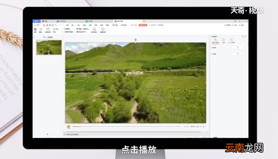This screenshot has width=278, height=159.
Task: Click the undo arrow in the quick access toolbar
Action: [x=56, y=25]
